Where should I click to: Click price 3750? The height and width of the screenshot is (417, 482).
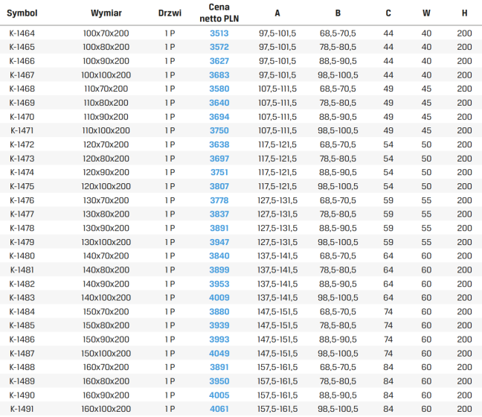[219, 130]
